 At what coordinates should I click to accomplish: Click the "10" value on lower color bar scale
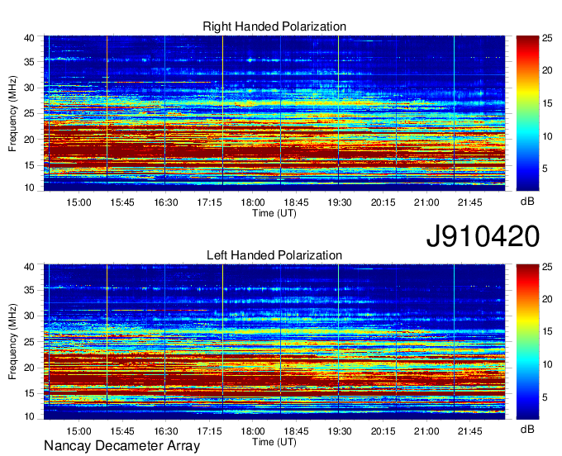click(547, 364)
